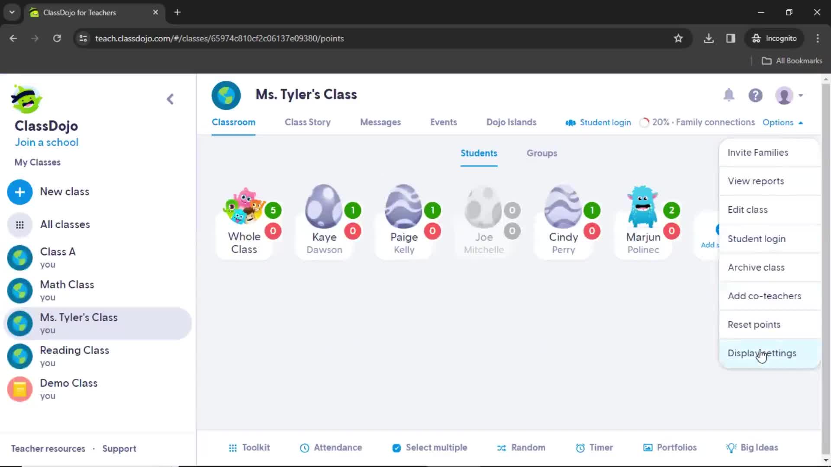Click the Class Story tab

pos(308,122)
